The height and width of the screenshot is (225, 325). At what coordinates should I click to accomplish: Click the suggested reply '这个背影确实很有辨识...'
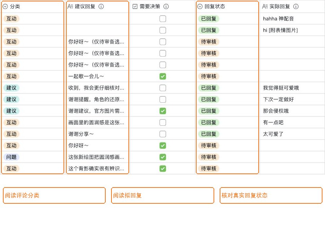coord(96,169)
